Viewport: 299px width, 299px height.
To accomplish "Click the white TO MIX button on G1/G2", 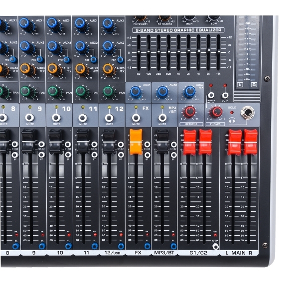I will click(x=216, y=247).
